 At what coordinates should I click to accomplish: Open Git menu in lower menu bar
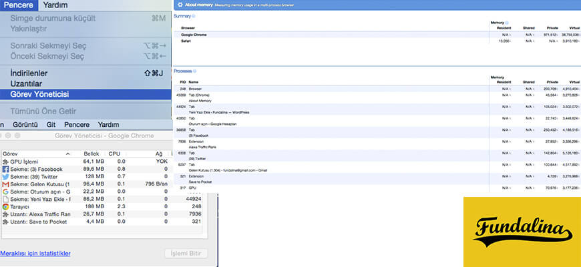[51, 125]
